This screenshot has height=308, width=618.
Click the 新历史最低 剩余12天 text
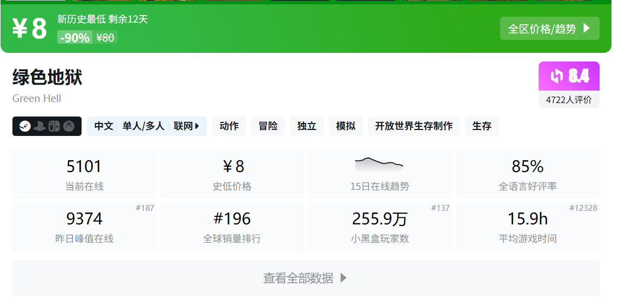pyautogui.click(x=103, y=19)
